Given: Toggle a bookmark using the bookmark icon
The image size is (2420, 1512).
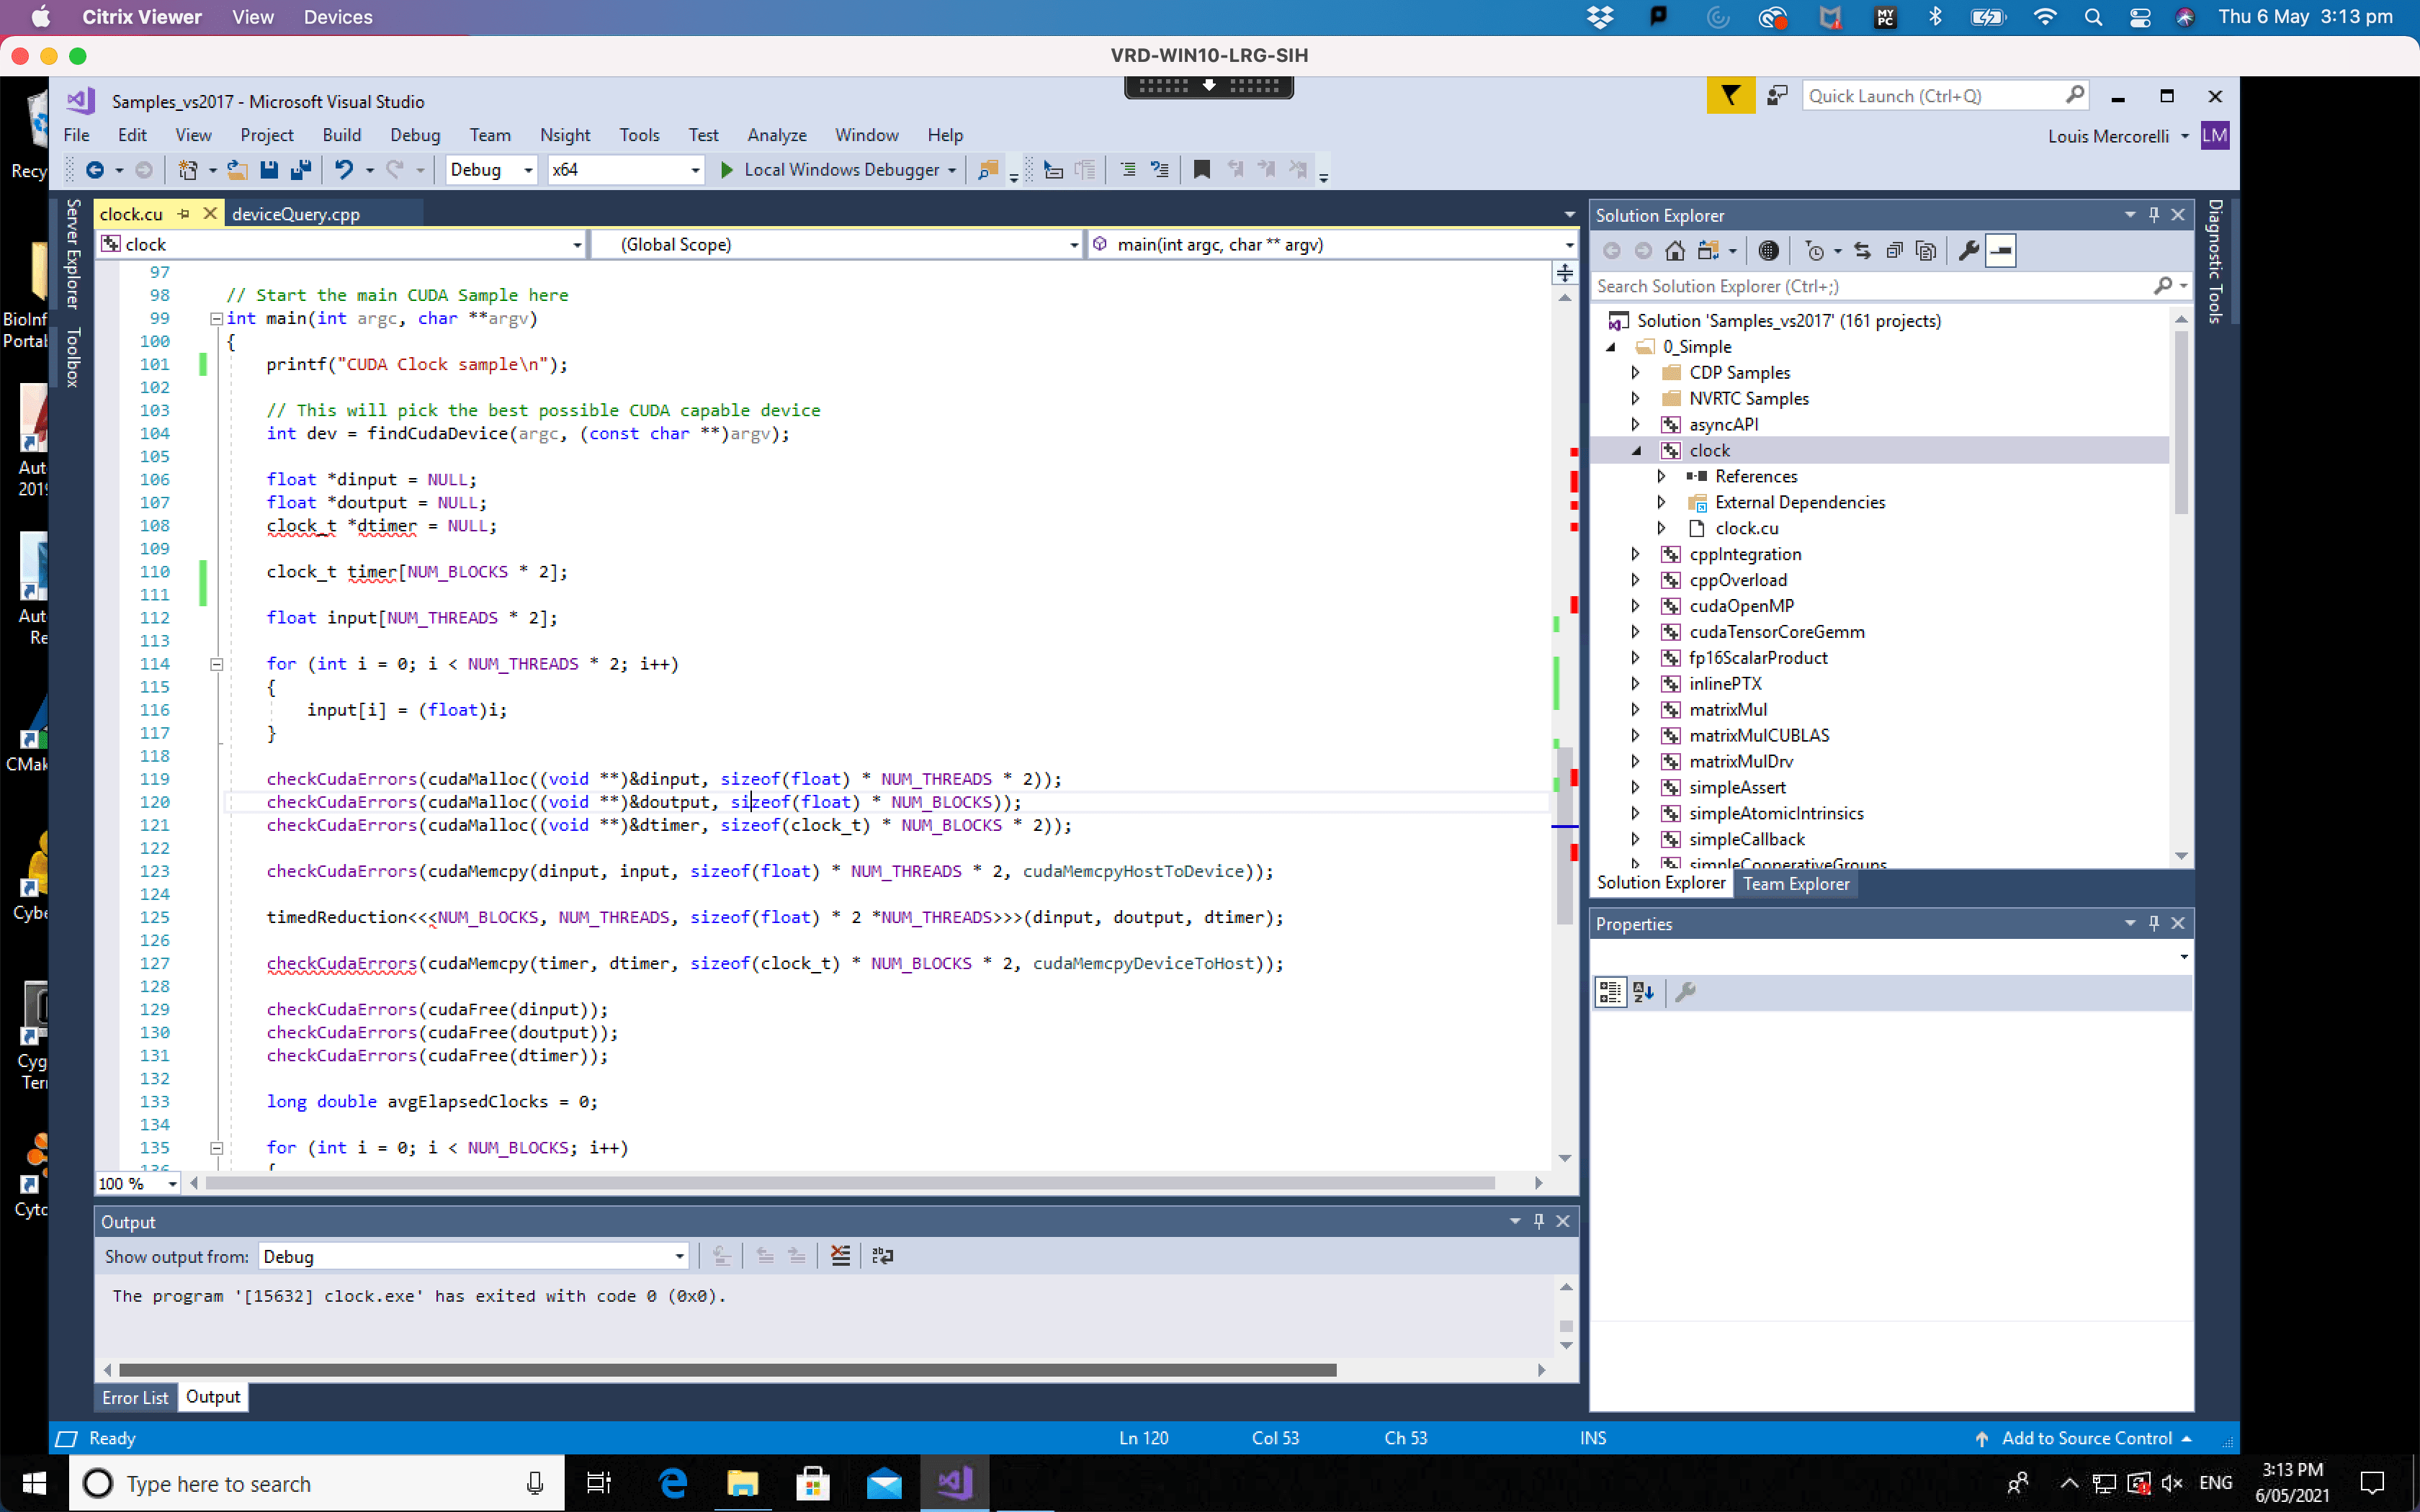Looking at the screenshot, I should 1202,170.
